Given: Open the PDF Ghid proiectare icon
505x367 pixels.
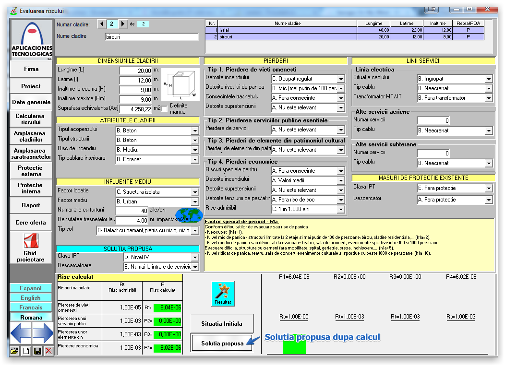Looking at the screenshot, I should click(31, 240).
